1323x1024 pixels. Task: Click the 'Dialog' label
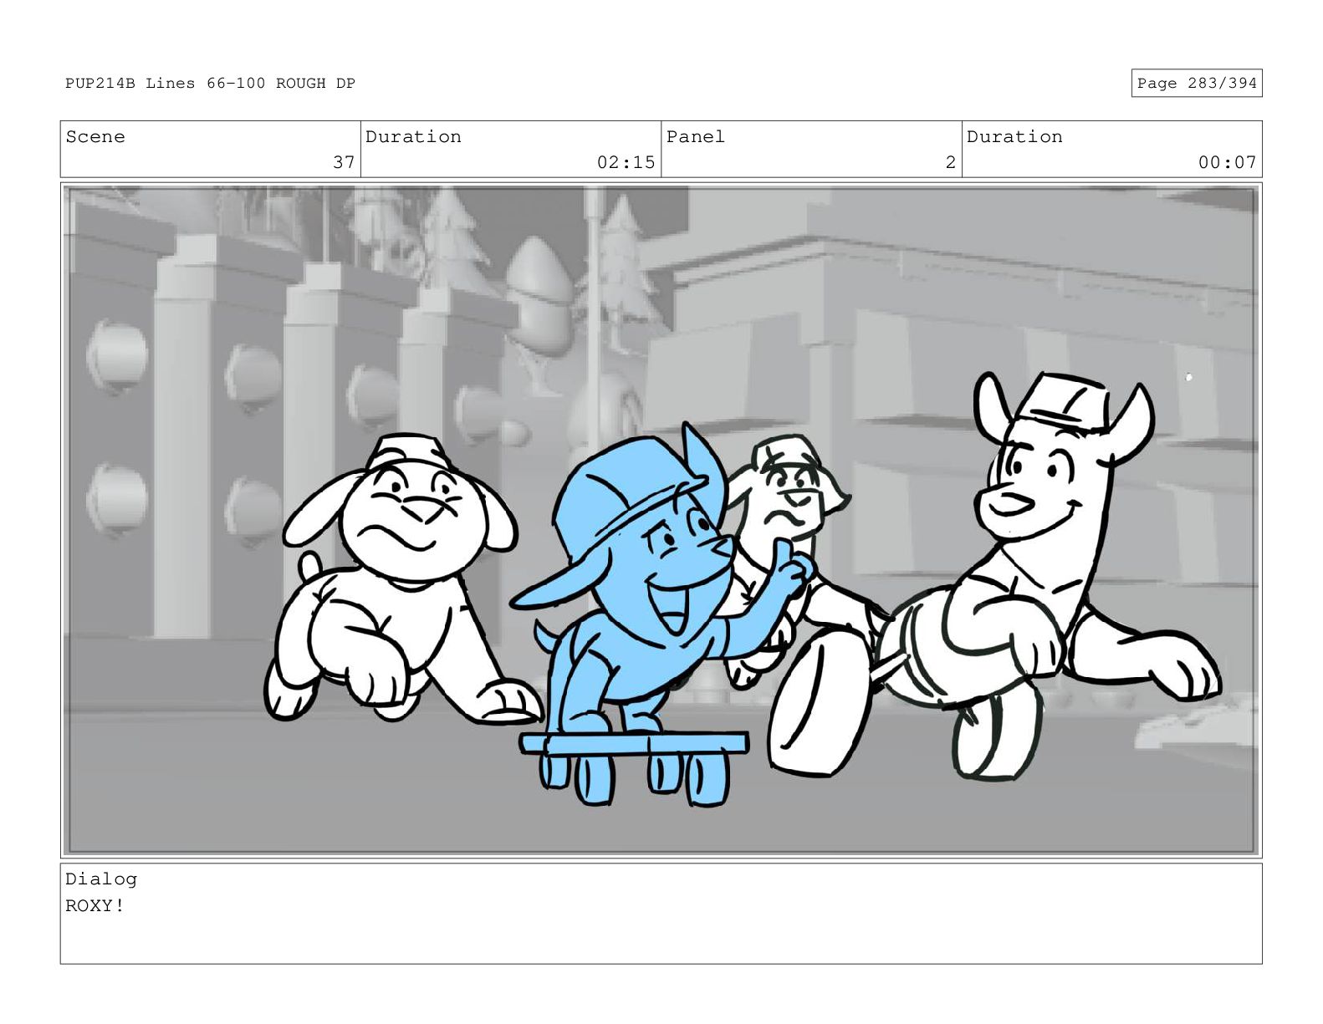pos(101,879)
